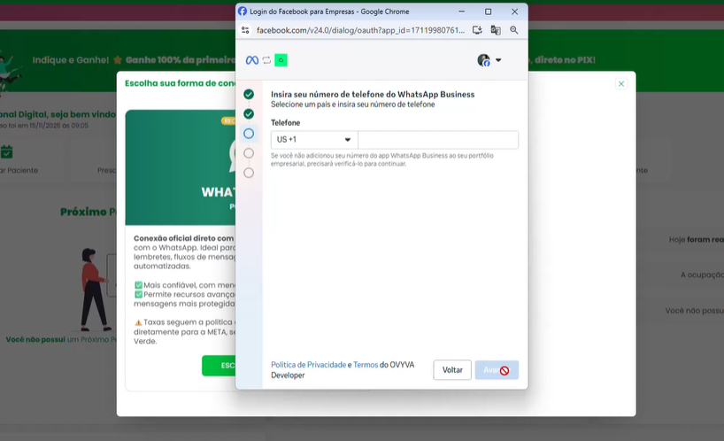
Task: Click the phone number input field
Action: tap(438, 140)
